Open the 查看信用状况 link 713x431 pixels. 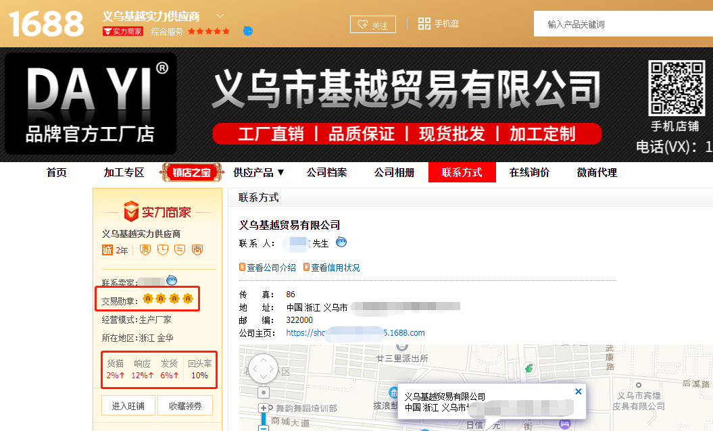click(x=335, y=268)
